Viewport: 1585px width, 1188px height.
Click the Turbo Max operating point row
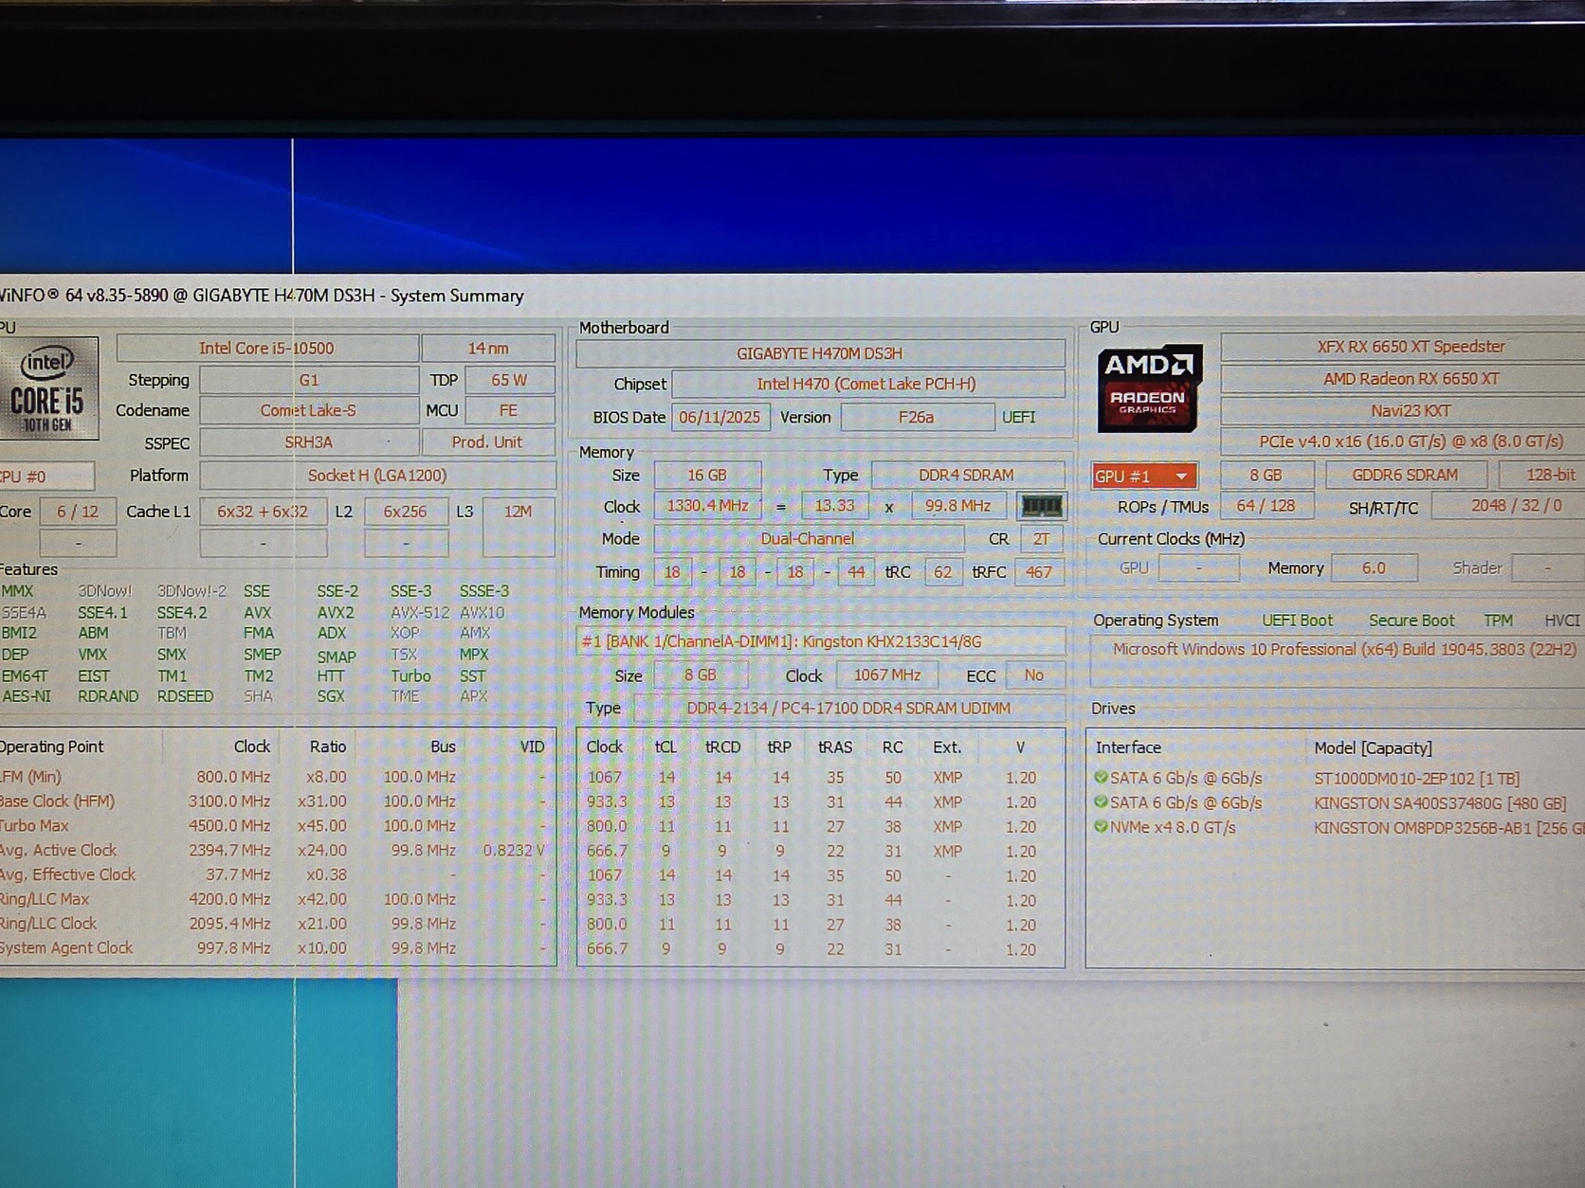point(276,826)
